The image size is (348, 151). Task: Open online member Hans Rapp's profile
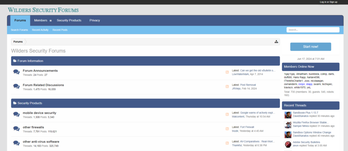[299, 78]
